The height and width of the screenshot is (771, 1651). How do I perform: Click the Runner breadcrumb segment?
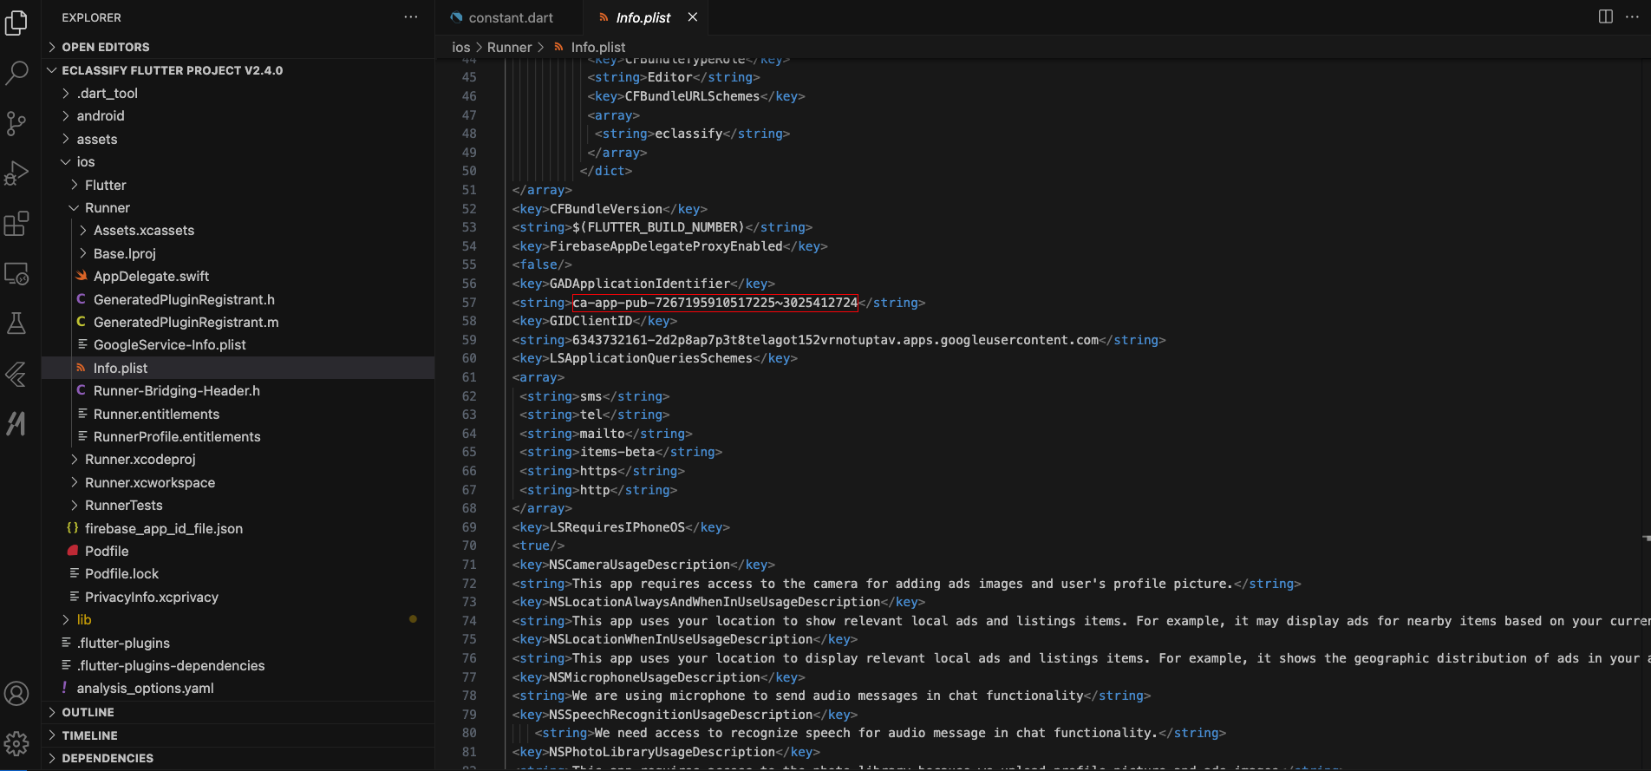[509, 48]
